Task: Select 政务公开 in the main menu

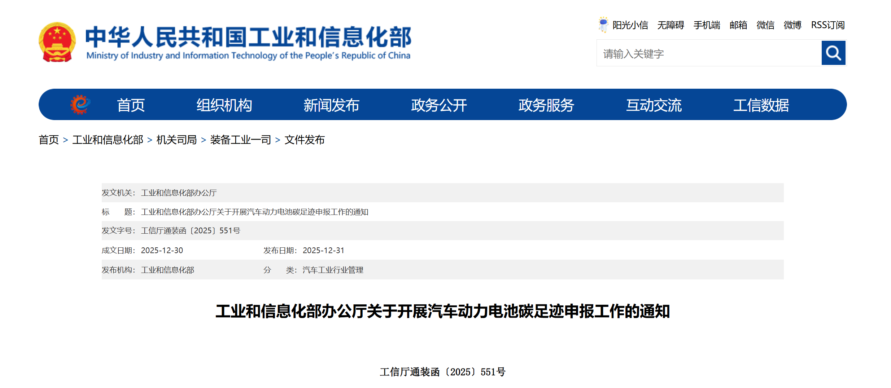Action: (x=439, y=105)
